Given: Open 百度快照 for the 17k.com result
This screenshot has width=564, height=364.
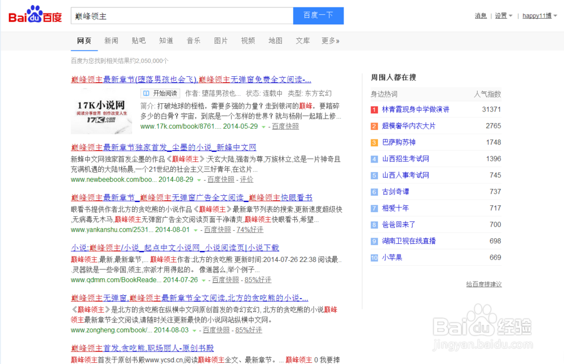Looking at the screenshot, I should (x=285, y=126).
